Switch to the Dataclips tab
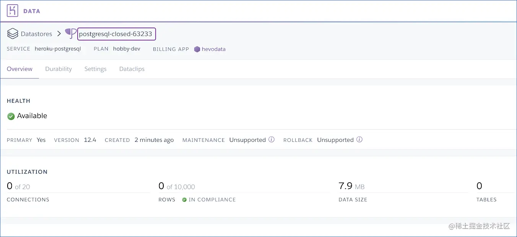This screenshot has width=517, height=237. click(132, 69)
